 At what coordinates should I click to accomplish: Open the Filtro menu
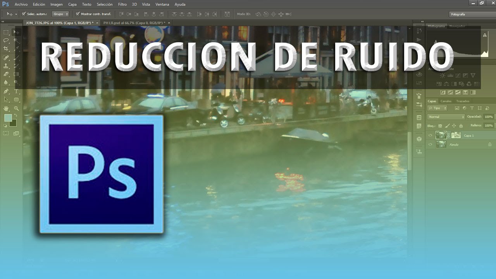pos(122,4)
